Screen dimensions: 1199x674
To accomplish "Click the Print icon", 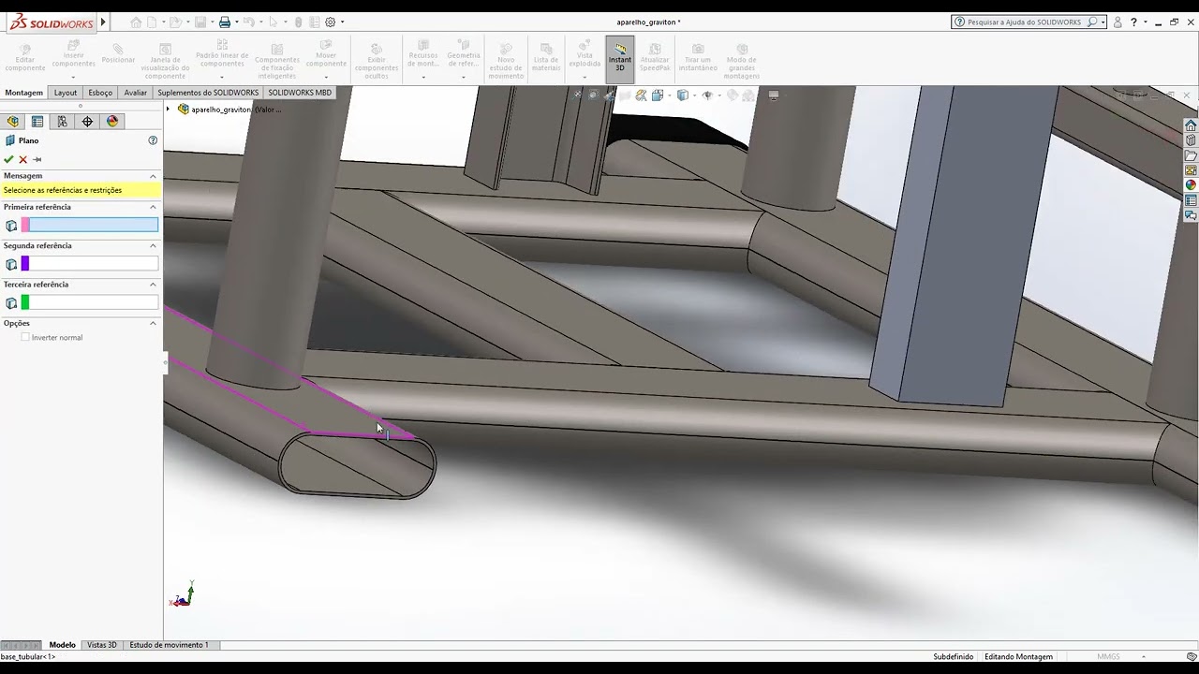I will coord(225,22).
